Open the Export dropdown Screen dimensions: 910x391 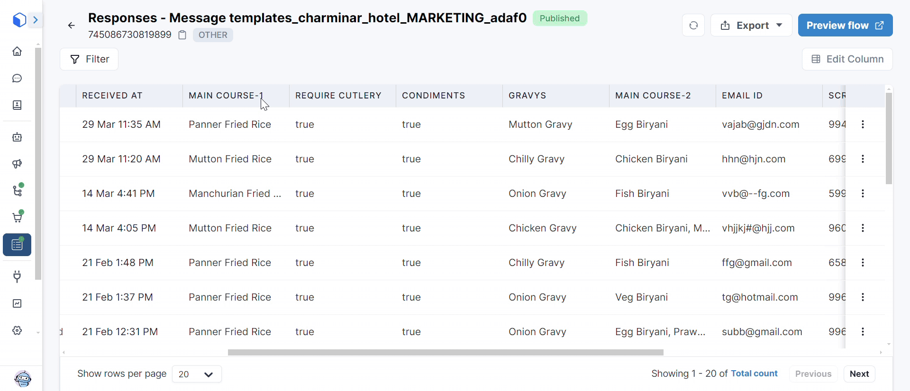coord(751,26)
